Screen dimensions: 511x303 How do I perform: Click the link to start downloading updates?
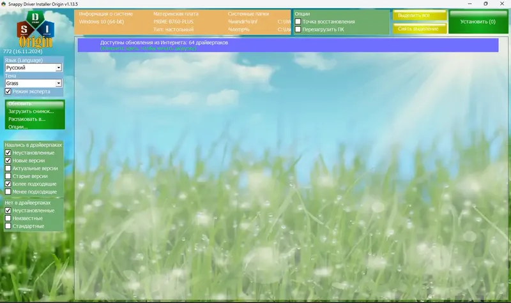point(148,48)
